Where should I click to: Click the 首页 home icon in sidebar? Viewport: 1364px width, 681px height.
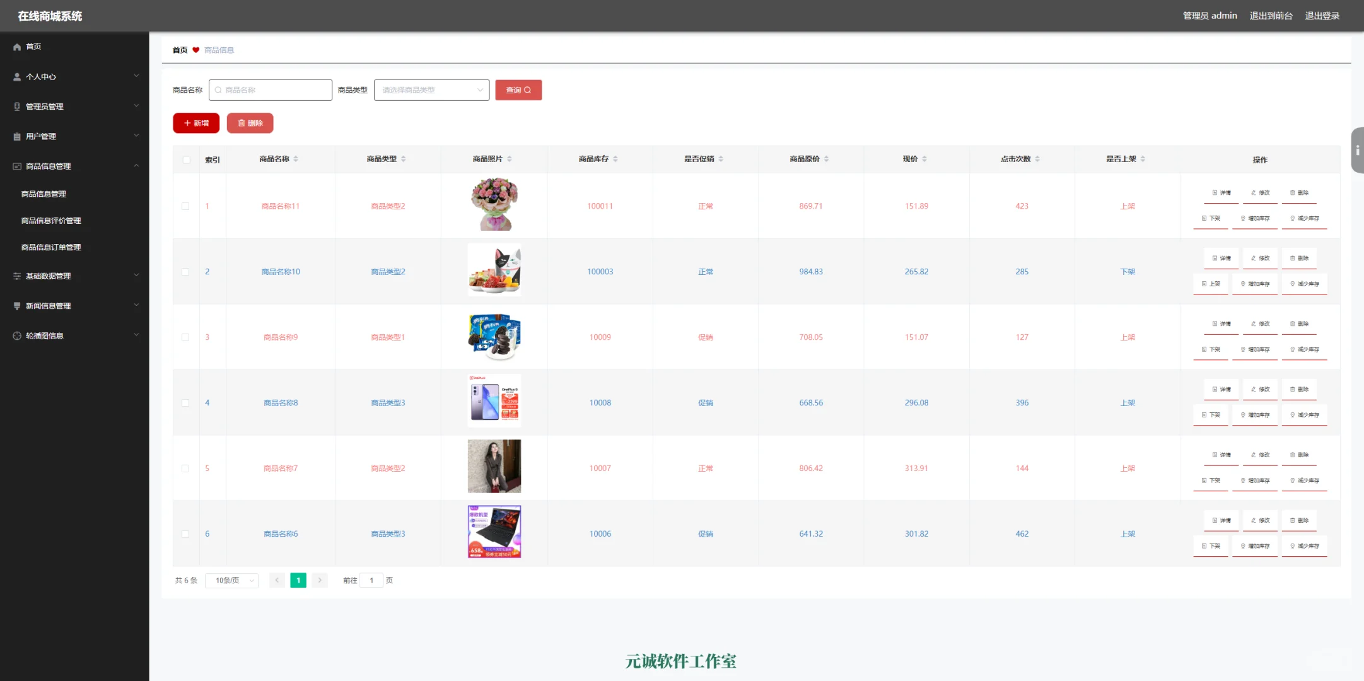(x=17, y=47)
